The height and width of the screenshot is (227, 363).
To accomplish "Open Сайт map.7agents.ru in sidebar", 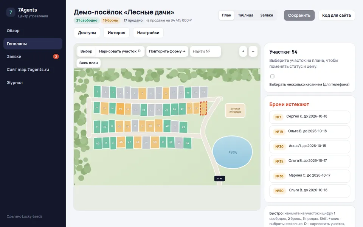I will click(x=33, y=70).
